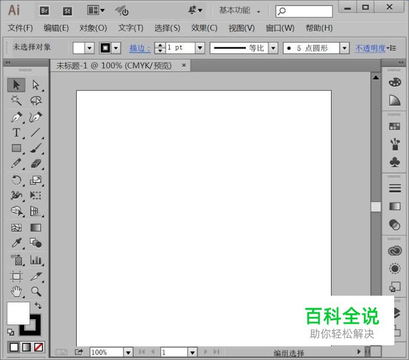Viewport: 409px width, 360px height.
Task: Select the Slice tool
Action: (x=35, y=276)
